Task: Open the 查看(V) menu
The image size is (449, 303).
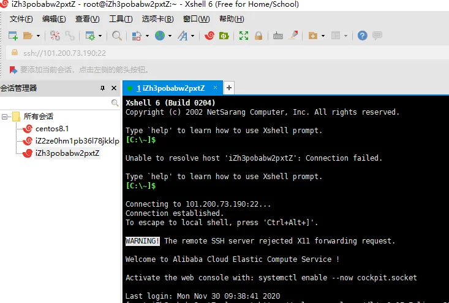Action: pos(88,19)
